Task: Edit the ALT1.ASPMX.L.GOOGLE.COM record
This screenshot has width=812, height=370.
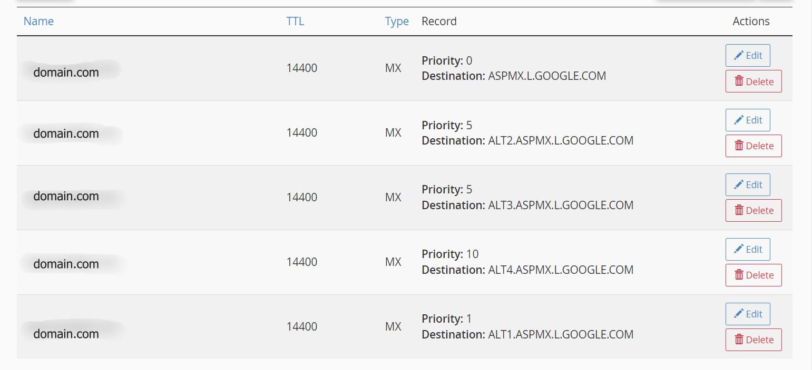Action: 748,314
